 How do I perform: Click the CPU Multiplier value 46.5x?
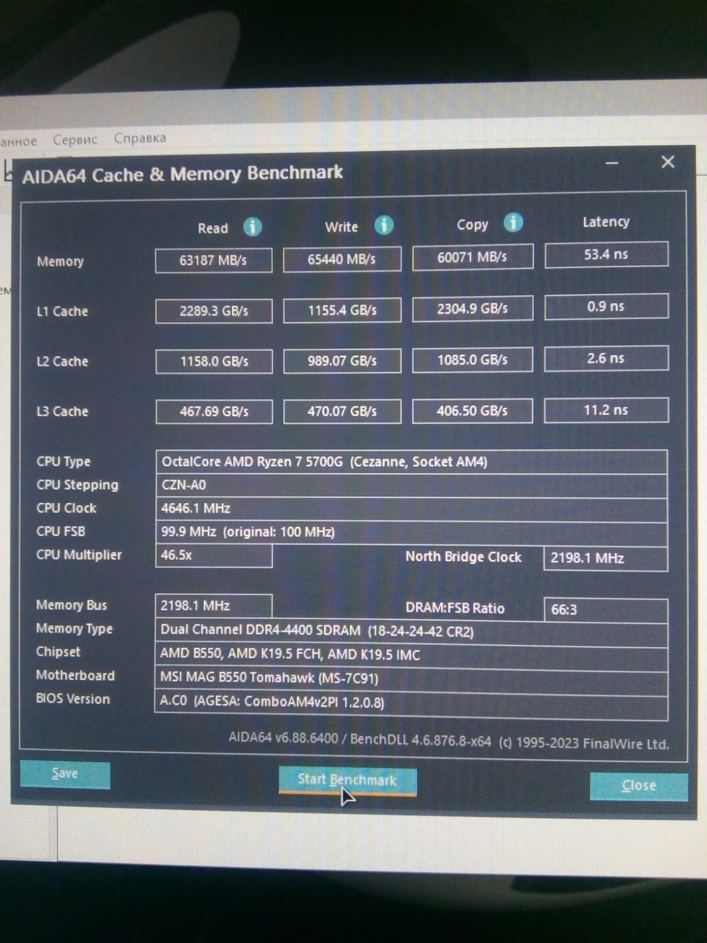pos(214,556)
